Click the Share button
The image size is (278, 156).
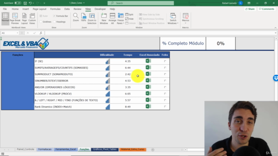250,9
